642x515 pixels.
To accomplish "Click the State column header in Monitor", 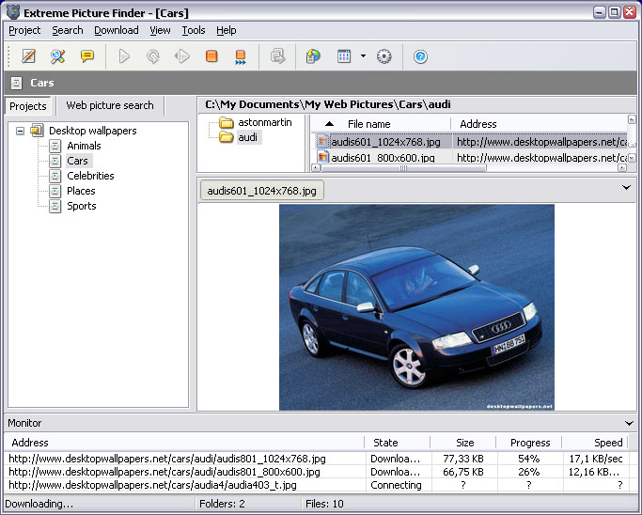I will (398, 443).
